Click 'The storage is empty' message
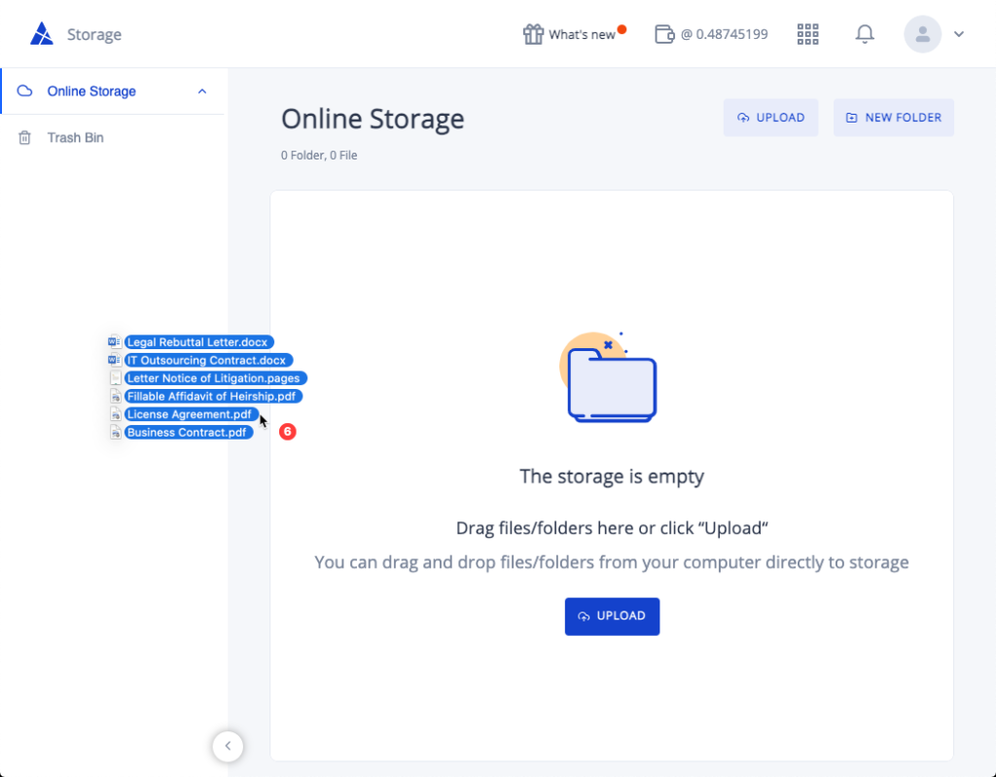The width and height of the screenshot is (996, 777). pyautogui.click(x=612, y=476)
